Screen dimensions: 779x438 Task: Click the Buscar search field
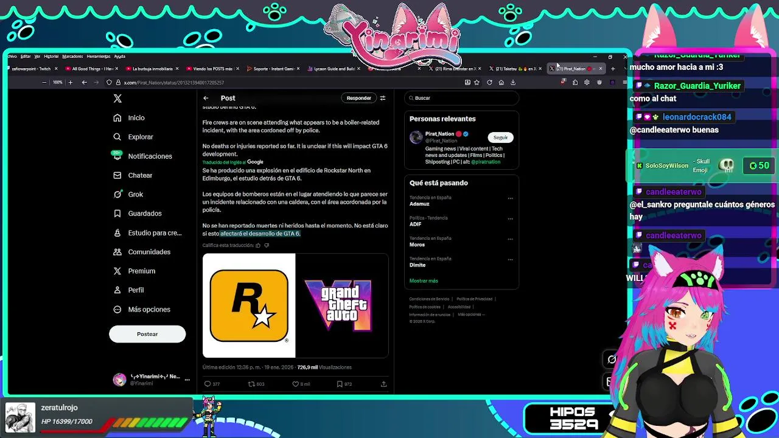[463, 98]
